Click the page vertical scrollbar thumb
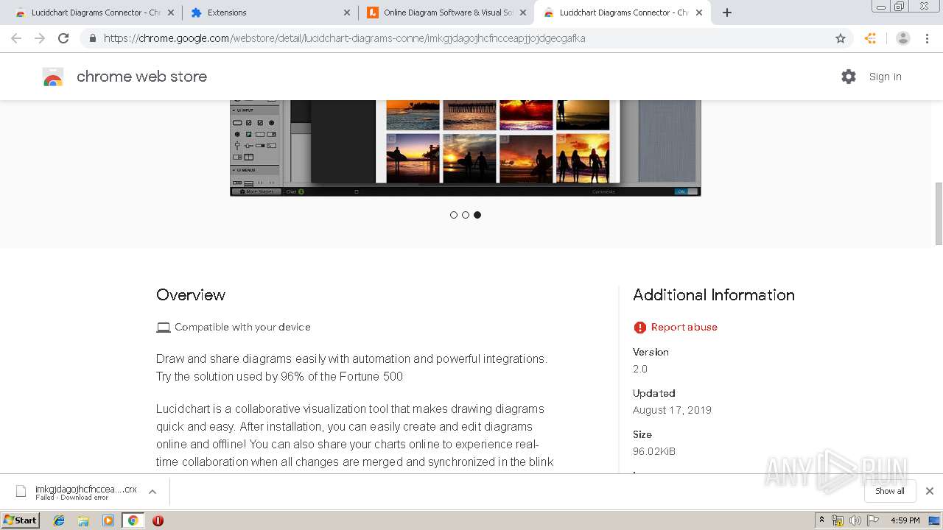 938,214
